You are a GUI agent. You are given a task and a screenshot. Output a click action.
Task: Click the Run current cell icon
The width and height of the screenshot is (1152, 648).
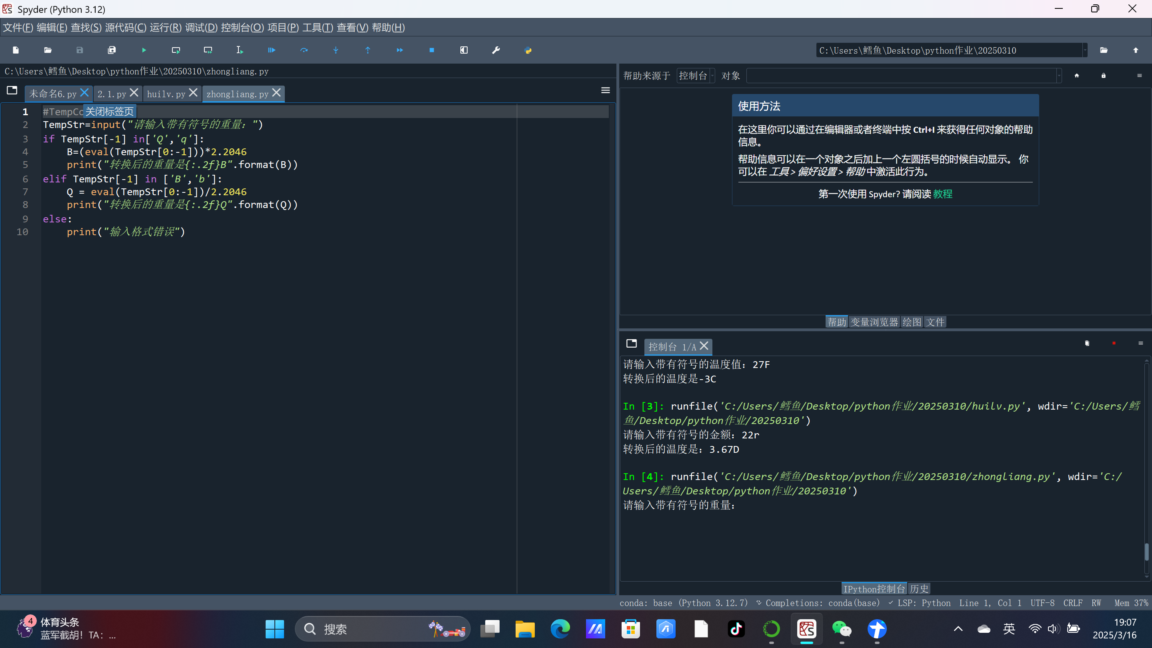click(176, 50)
